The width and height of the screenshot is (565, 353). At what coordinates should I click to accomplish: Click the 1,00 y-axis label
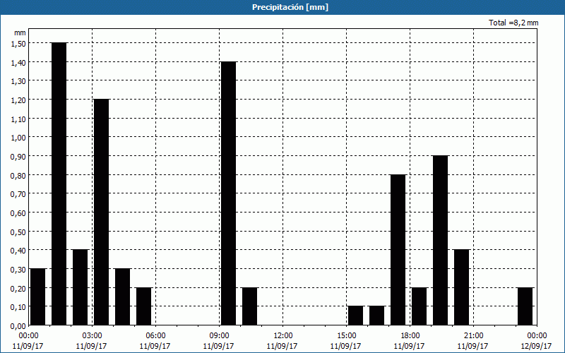tap(18, 138)
